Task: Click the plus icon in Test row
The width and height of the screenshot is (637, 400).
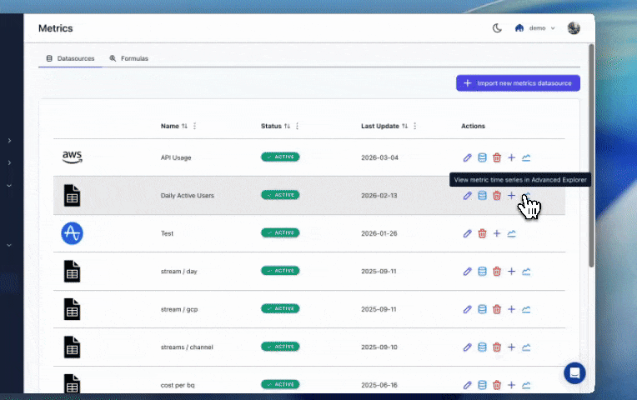Action: (496, 233)
